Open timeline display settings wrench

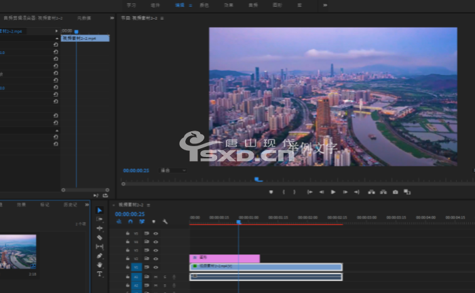click(x=165, y=221)
